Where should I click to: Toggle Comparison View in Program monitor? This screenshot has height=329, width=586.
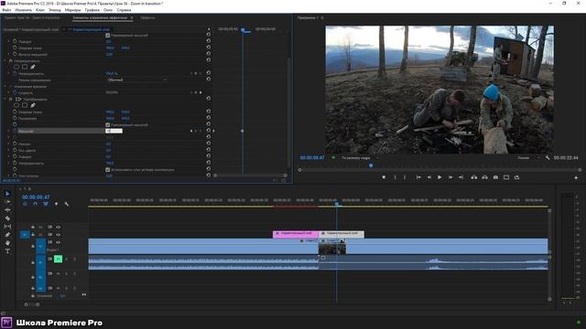coord(506,177)
